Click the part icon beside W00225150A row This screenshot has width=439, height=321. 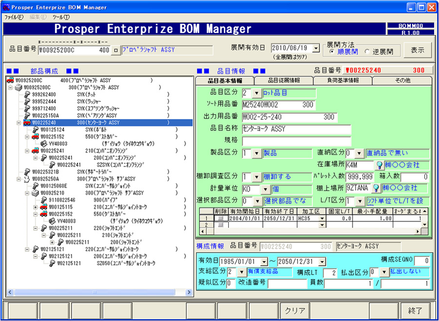point(27,115)
